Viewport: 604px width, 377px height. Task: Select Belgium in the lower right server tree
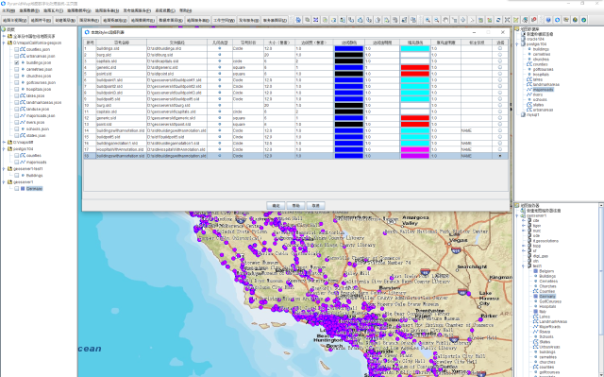coord(546,271)
